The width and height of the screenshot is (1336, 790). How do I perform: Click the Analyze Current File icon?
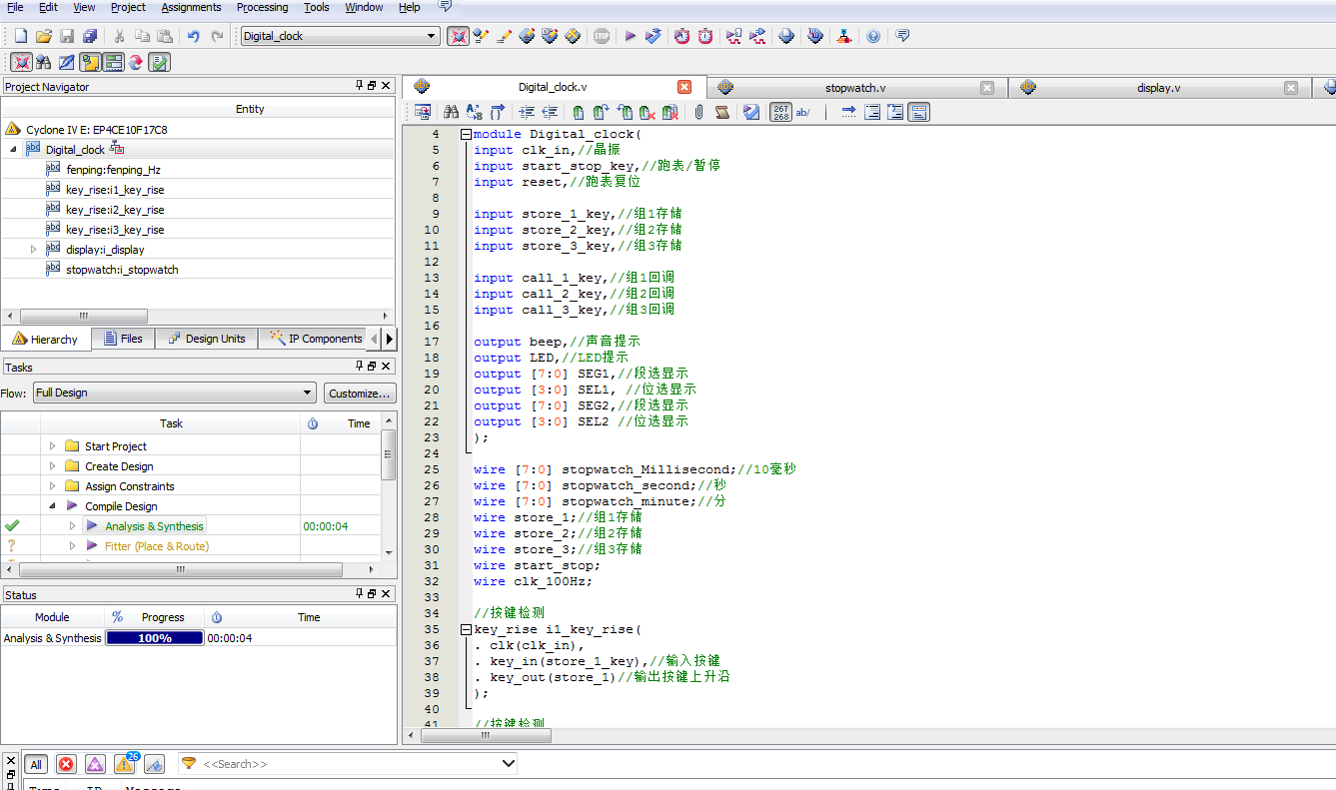pyautogui.click(x=751, y=112)
